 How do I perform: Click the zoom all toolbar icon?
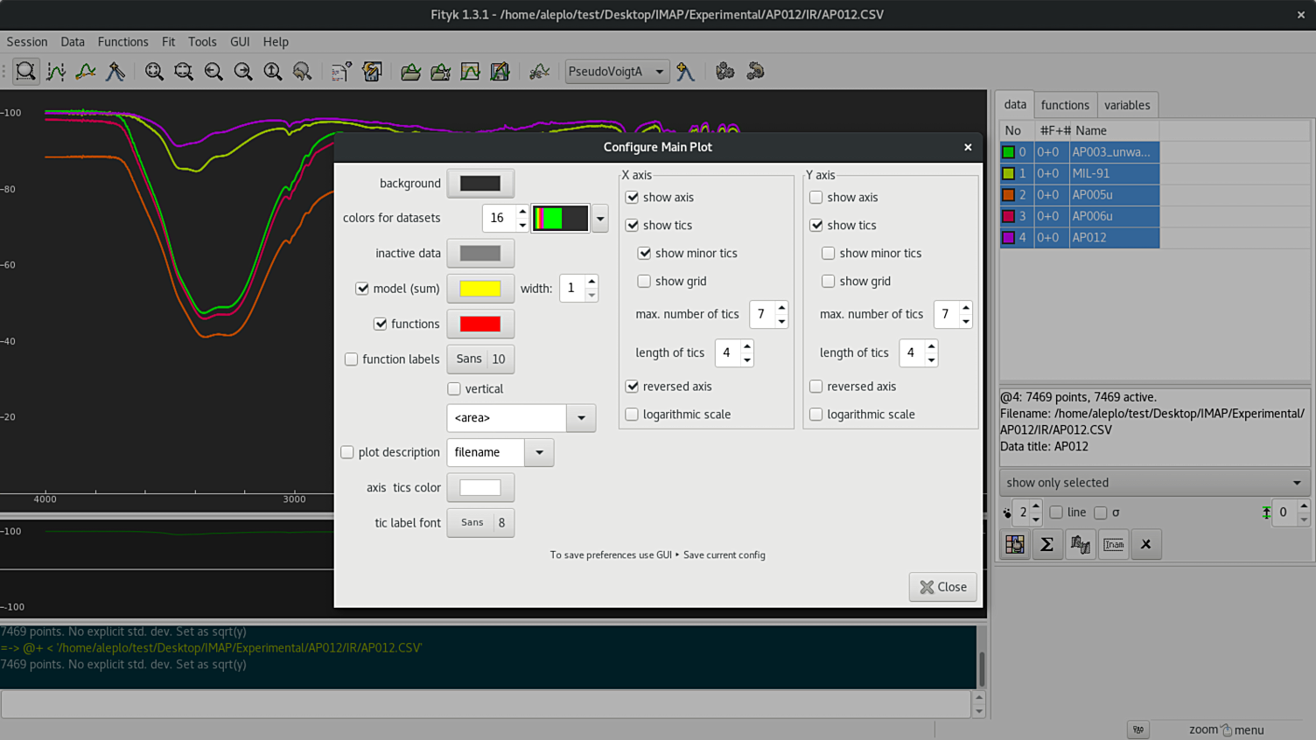154,72
